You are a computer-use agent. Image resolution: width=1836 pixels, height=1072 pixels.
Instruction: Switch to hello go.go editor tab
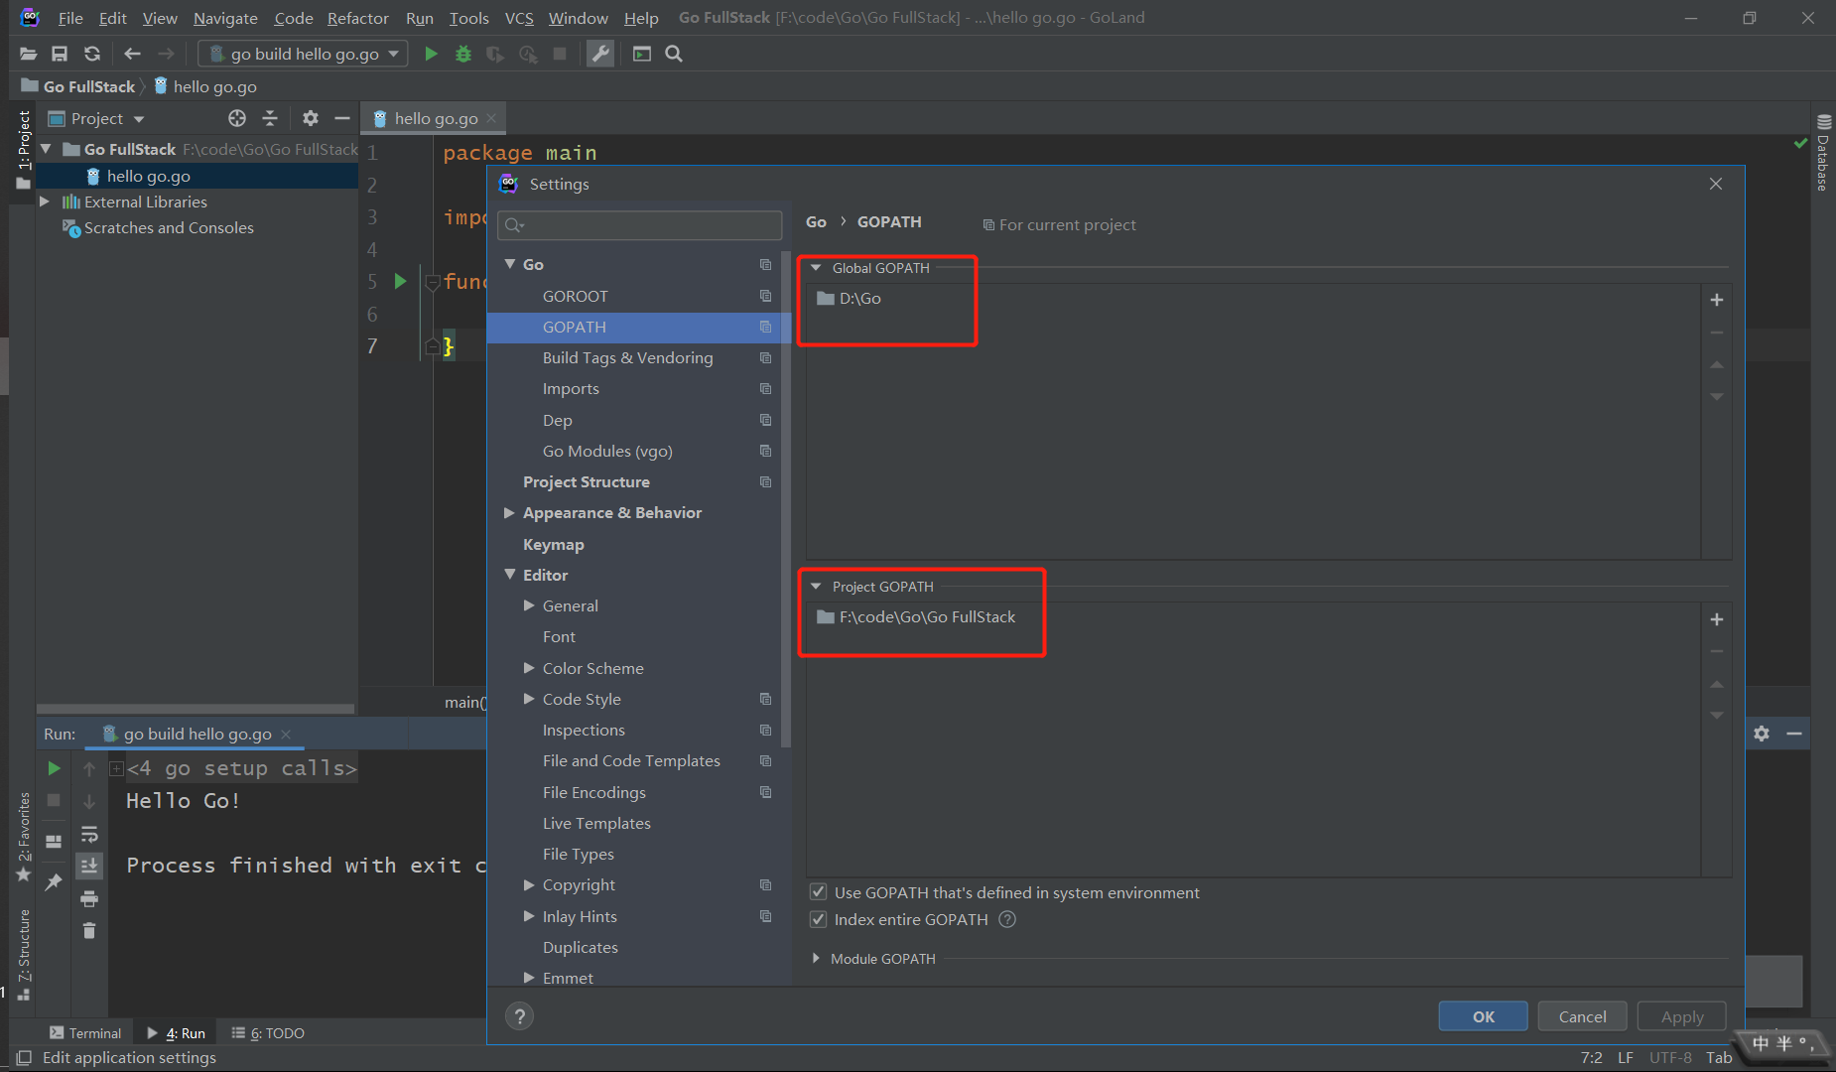pos(435,118)
